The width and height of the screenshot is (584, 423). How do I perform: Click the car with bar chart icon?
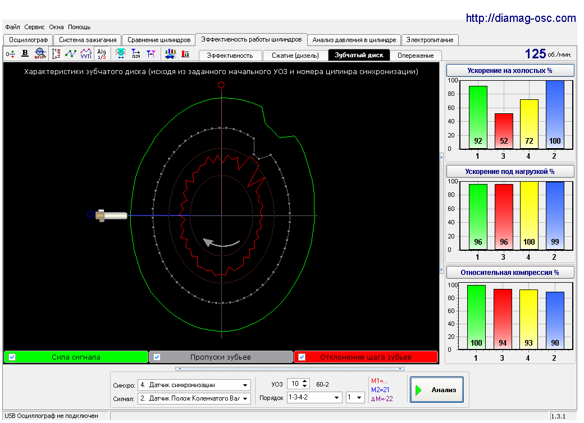click(x=171, y=54)
